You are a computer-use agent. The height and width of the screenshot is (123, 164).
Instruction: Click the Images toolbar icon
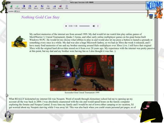click(48, 7)
